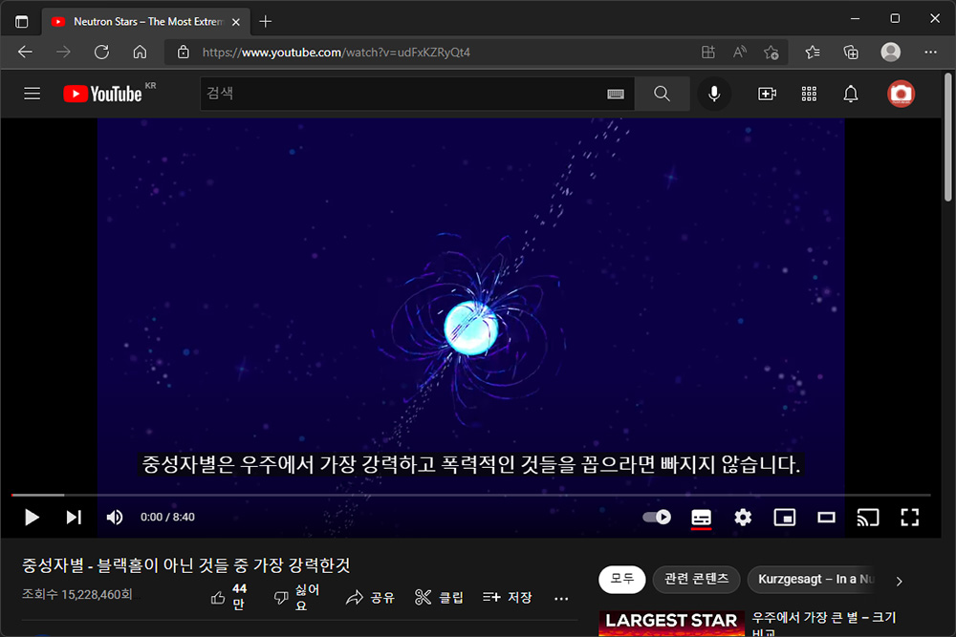This screenshot has height=637, width=956.
Task: Open the on-screen keyboard in the search box
Action: [x=616, y=94]
